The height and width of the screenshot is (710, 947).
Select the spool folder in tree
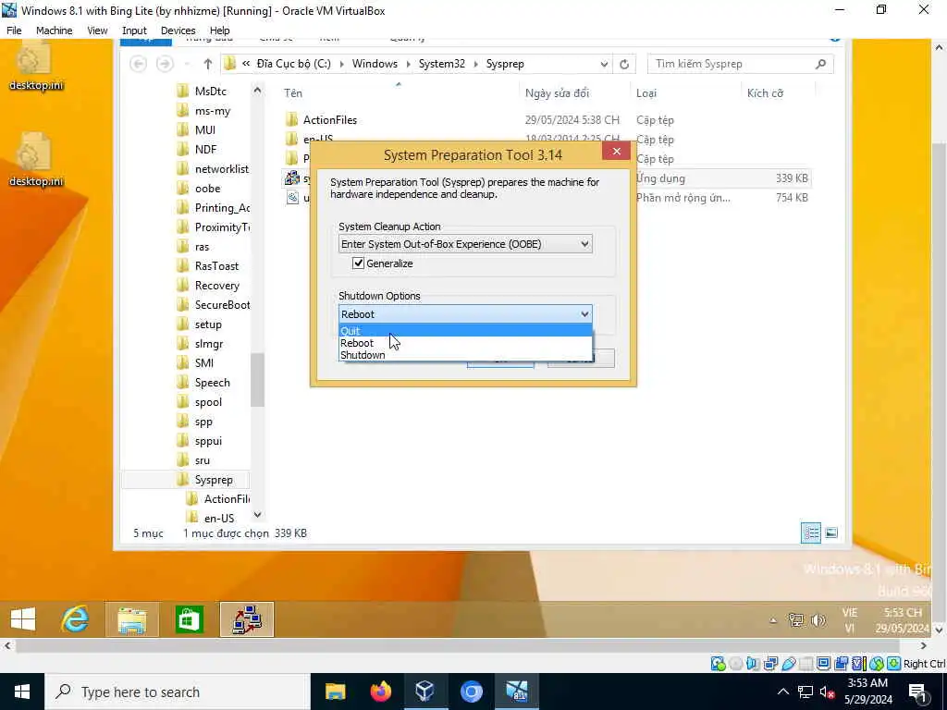[x=208, y=402]
